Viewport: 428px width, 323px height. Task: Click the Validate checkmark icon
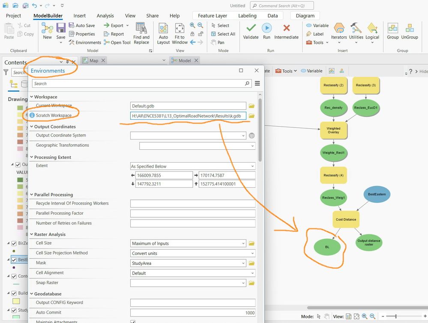(251, 28)
